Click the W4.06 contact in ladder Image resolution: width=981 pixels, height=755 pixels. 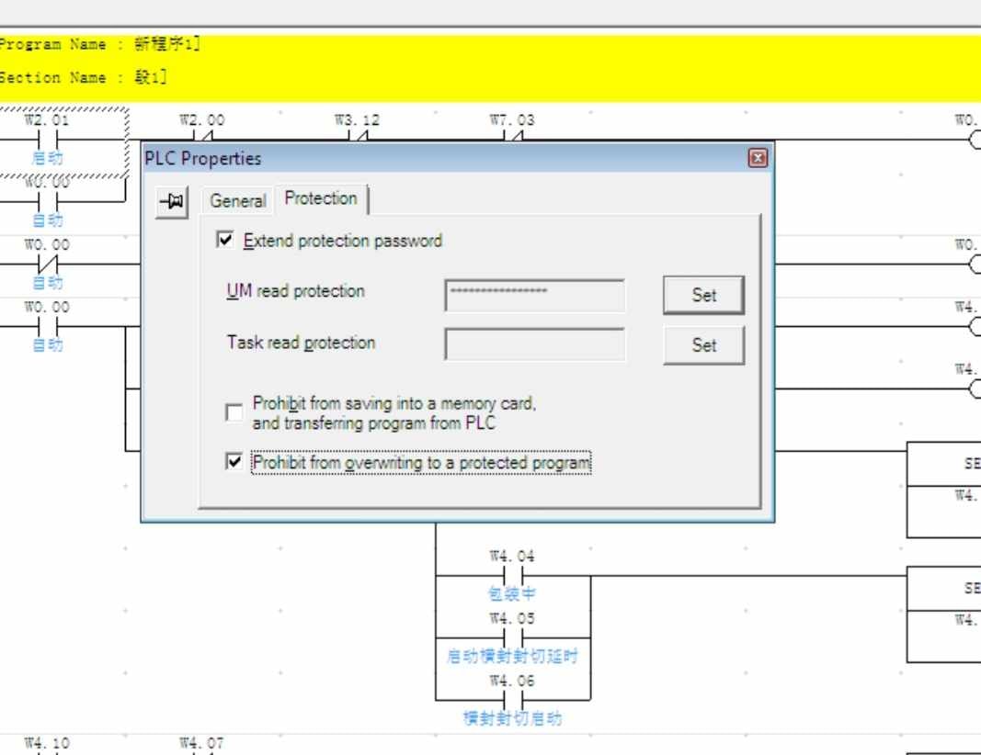click(512, 700)
